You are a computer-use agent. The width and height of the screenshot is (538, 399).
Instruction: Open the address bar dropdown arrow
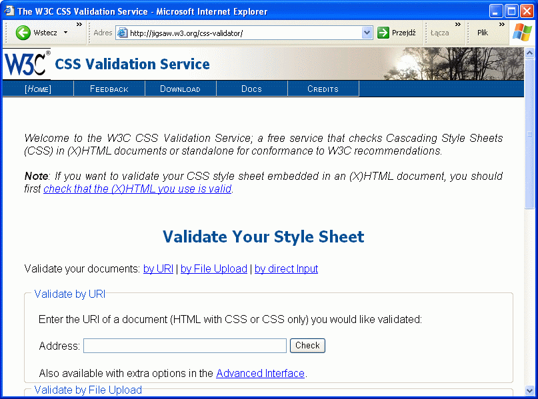[367, 33]
